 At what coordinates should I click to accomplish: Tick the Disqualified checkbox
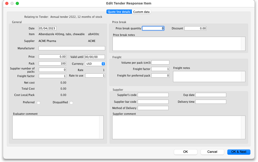(x=71, y=102)
